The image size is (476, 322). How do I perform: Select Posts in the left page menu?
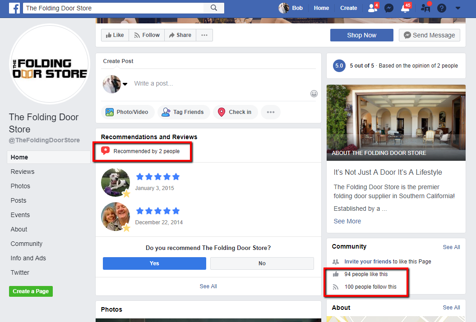tap(18, 200)
